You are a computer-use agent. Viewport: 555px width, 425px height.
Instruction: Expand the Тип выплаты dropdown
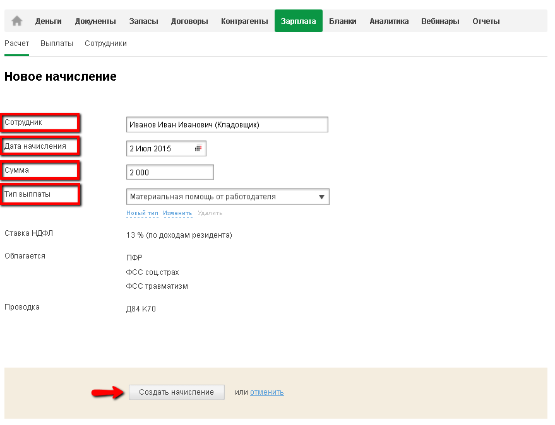coord(227,197)
